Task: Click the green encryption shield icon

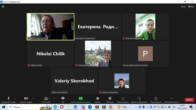Action: pos(3,7)
